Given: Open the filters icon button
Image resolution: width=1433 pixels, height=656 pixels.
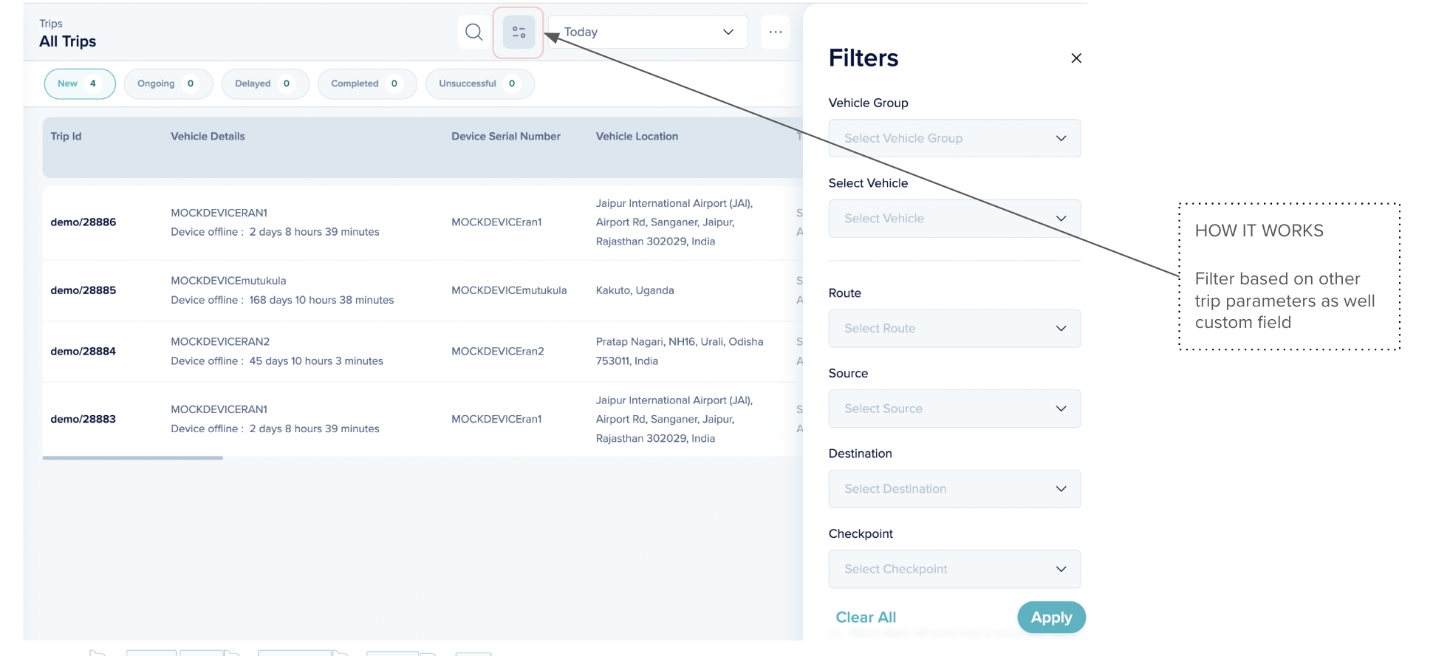Looking at the screenshot, I should (x=519, y=33).
